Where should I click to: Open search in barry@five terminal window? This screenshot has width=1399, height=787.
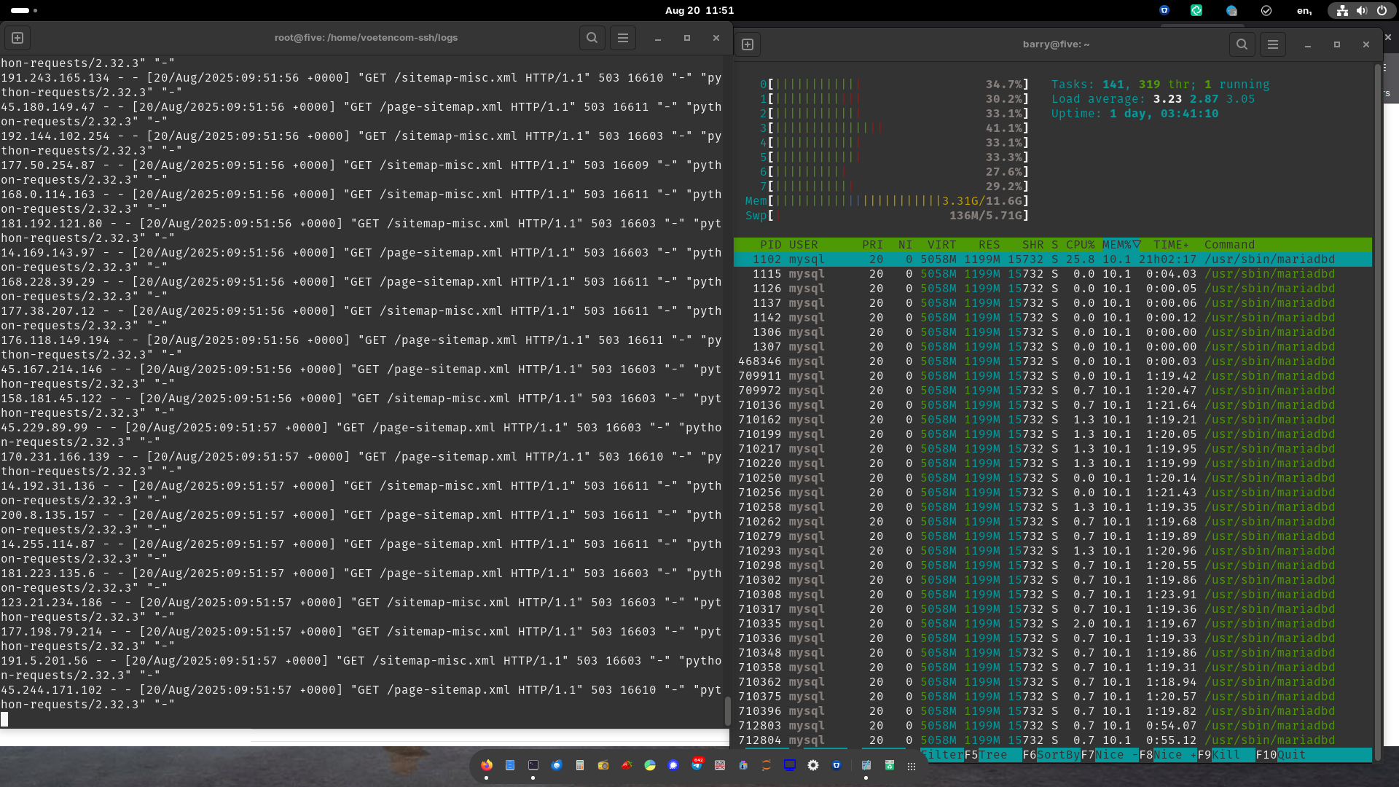[x=1242, y=44]
